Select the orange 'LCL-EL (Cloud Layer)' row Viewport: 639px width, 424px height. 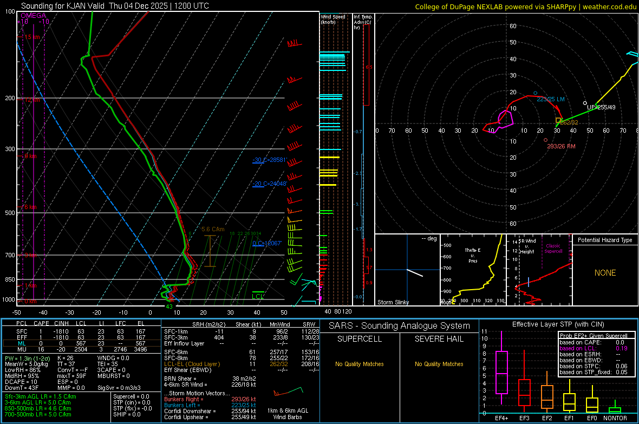click(242, 364)
